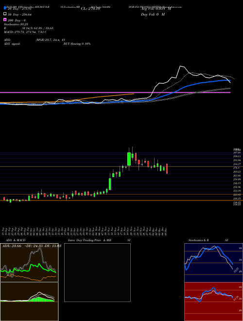
Task: Click the 'Intra Day Trading Price & MR' title
Action: point(89,240)
